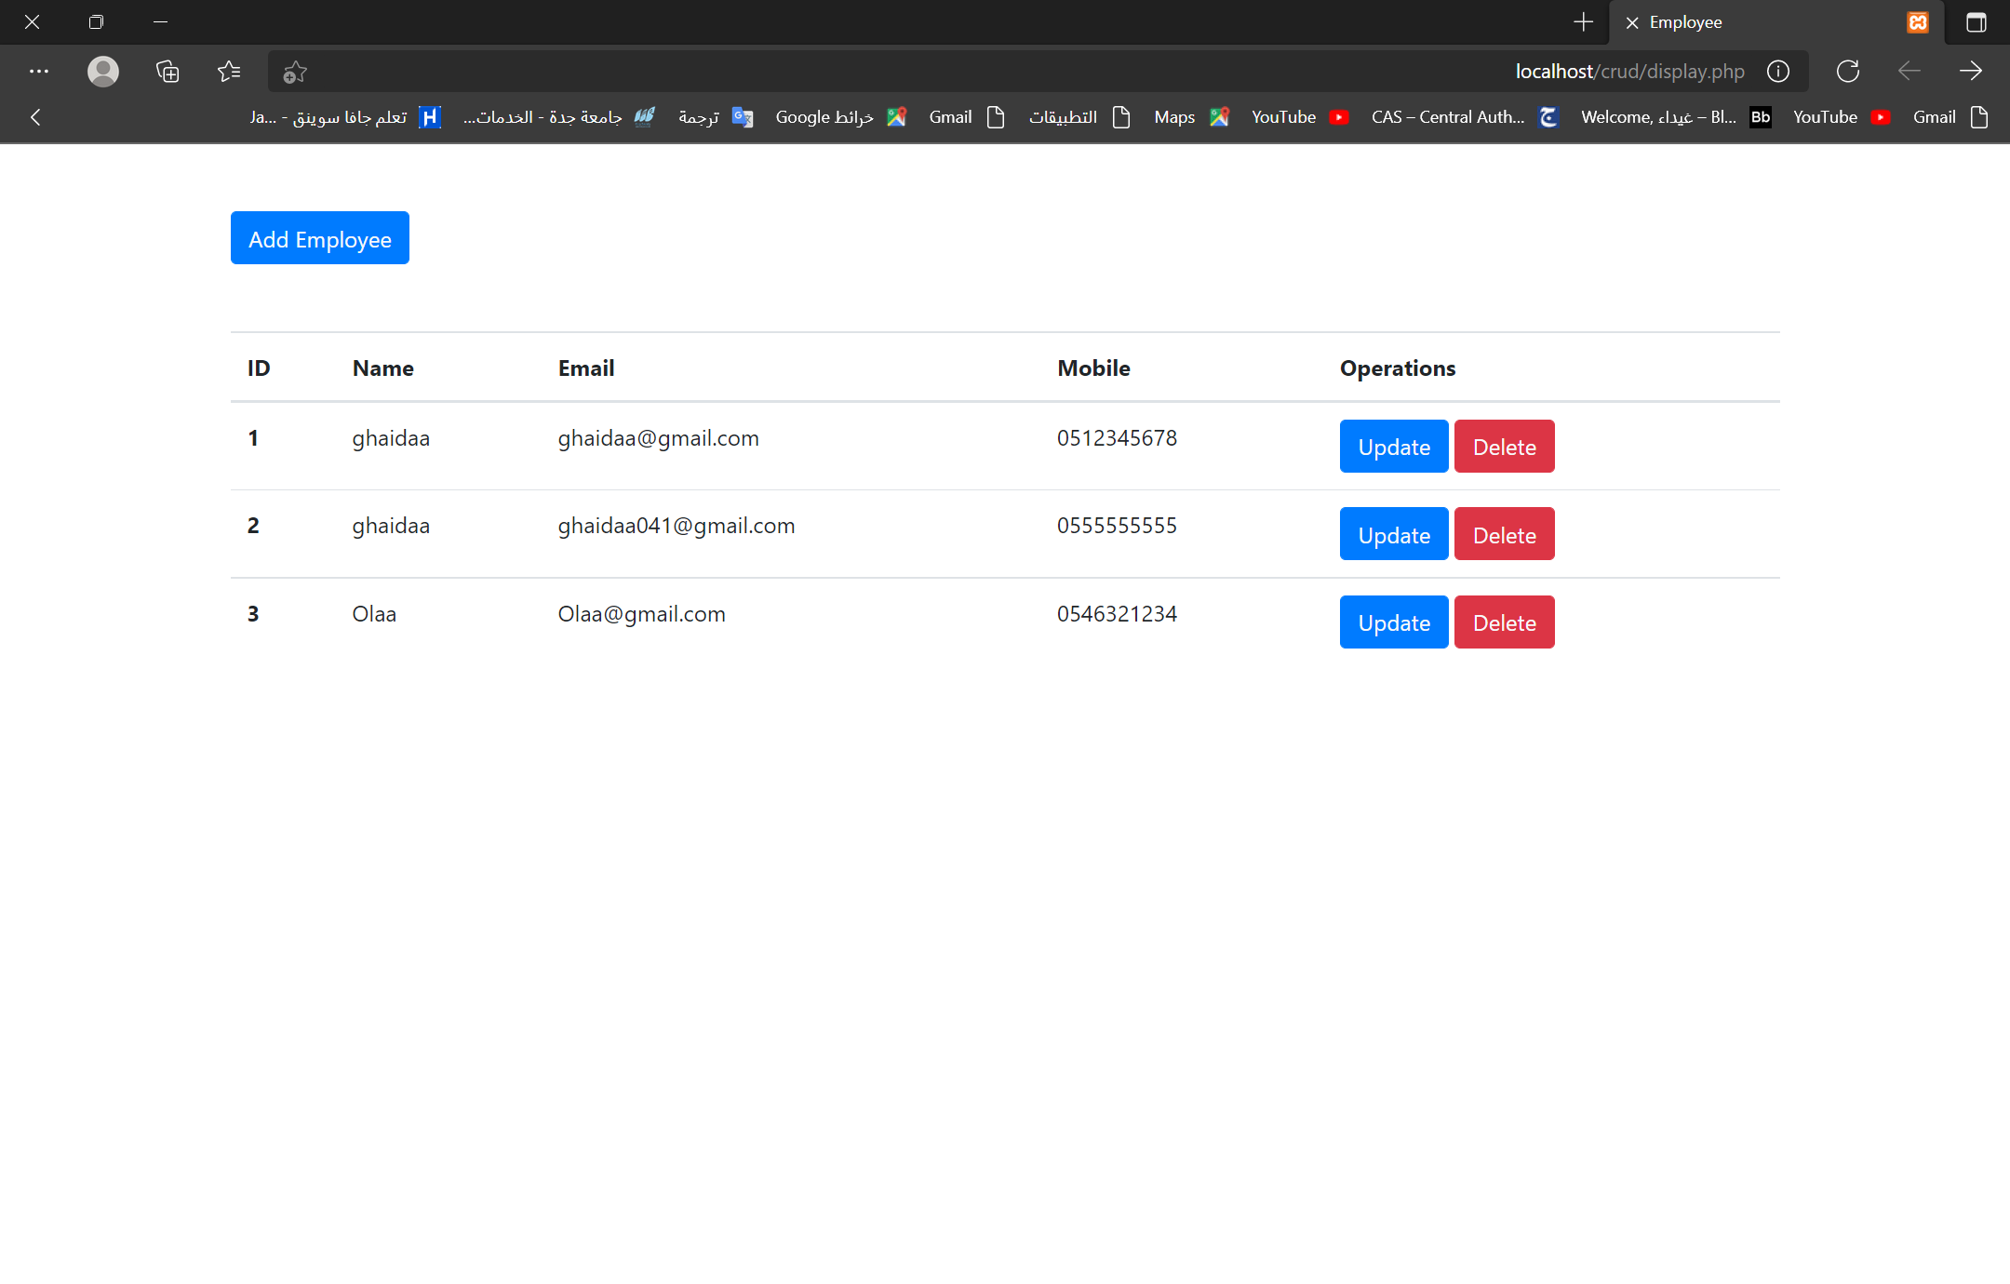Expand hidden bookmarks with the left chevron

pyautogui.click(x=35, y=116)
